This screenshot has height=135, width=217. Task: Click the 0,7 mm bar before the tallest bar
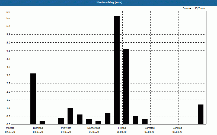(107, 119)
